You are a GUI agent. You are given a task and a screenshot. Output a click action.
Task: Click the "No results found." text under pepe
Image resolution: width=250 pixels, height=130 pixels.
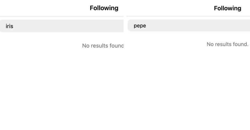[228, 44]
